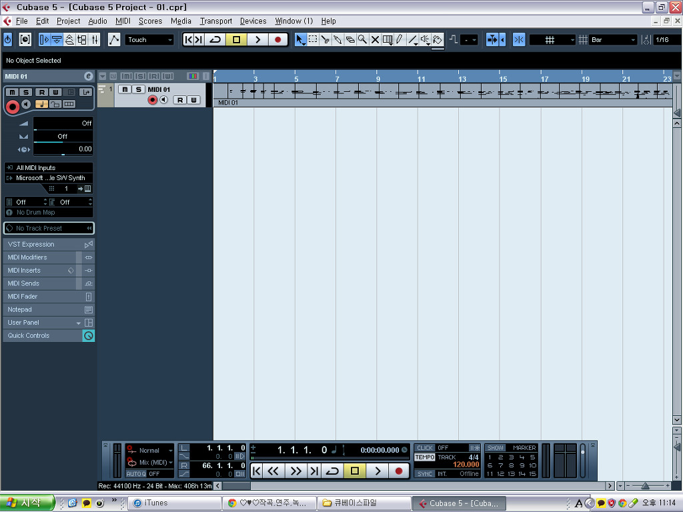
Task: Select the Color paint bucket tool
Action: click(x=438, y=39)
